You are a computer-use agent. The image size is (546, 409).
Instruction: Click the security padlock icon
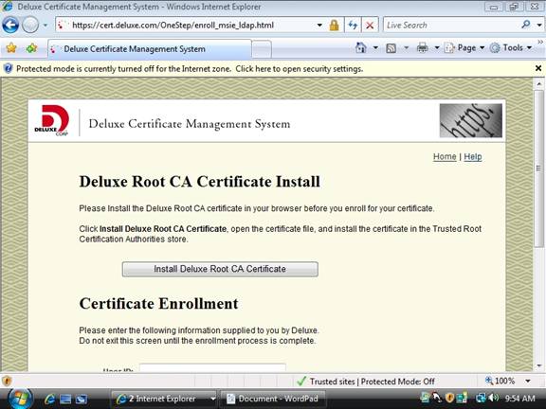point(334,25)
